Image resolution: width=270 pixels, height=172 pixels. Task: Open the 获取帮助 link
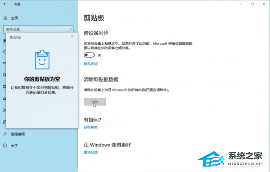coord(90,127)
